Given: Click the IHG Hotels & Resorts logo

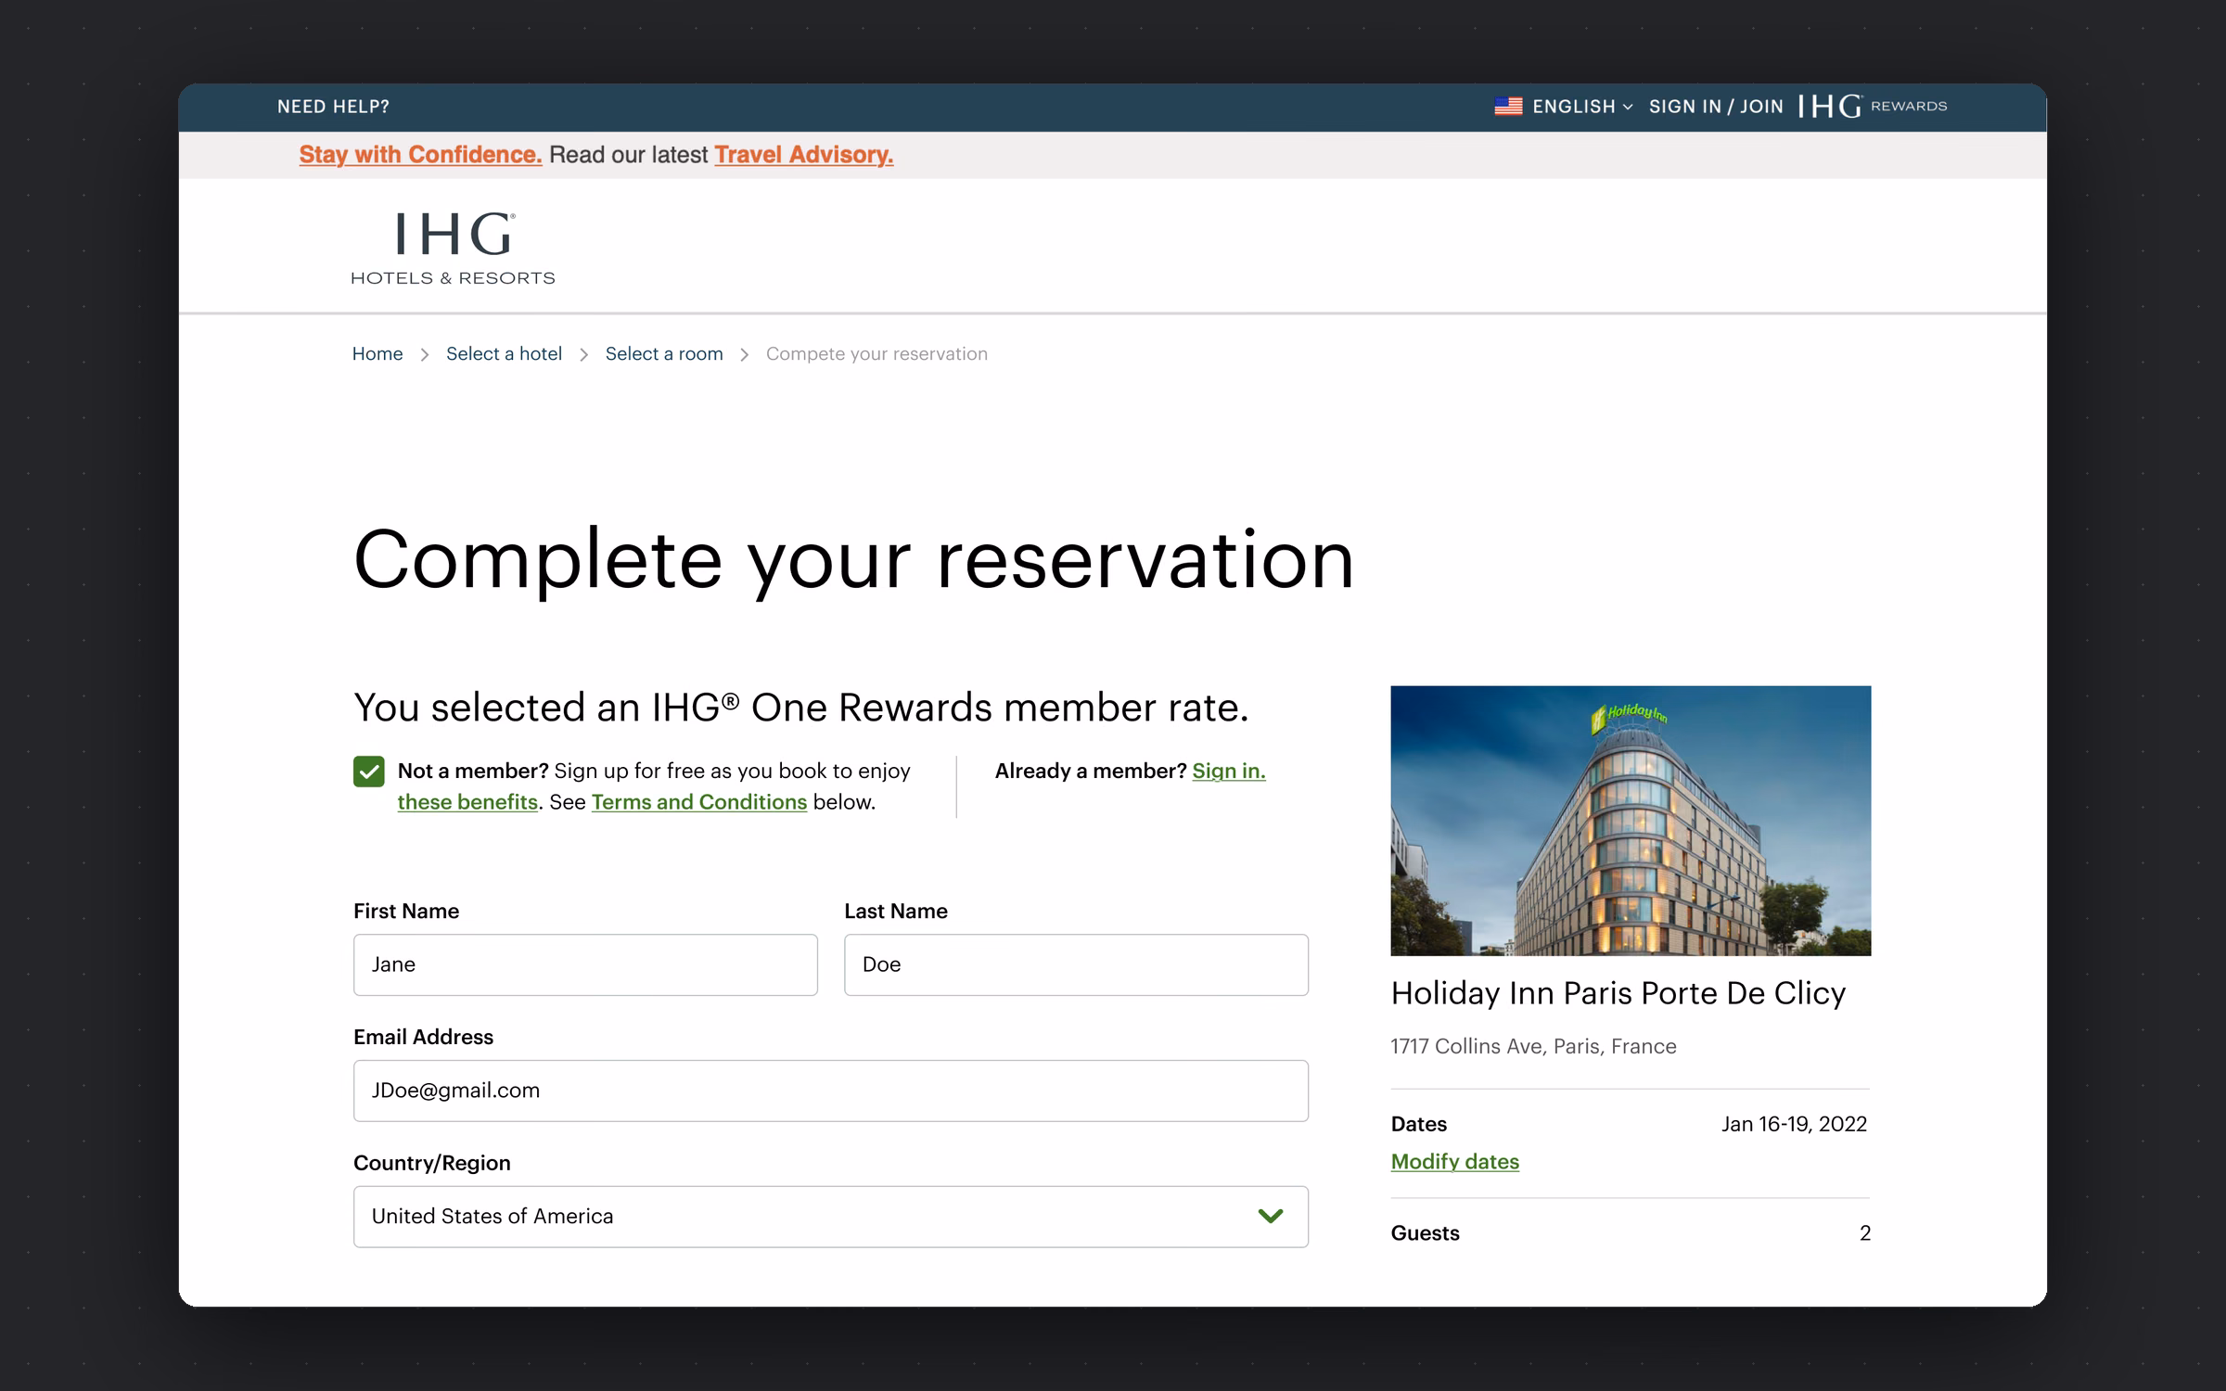Looking at the screenshot, I should (453, 249).
